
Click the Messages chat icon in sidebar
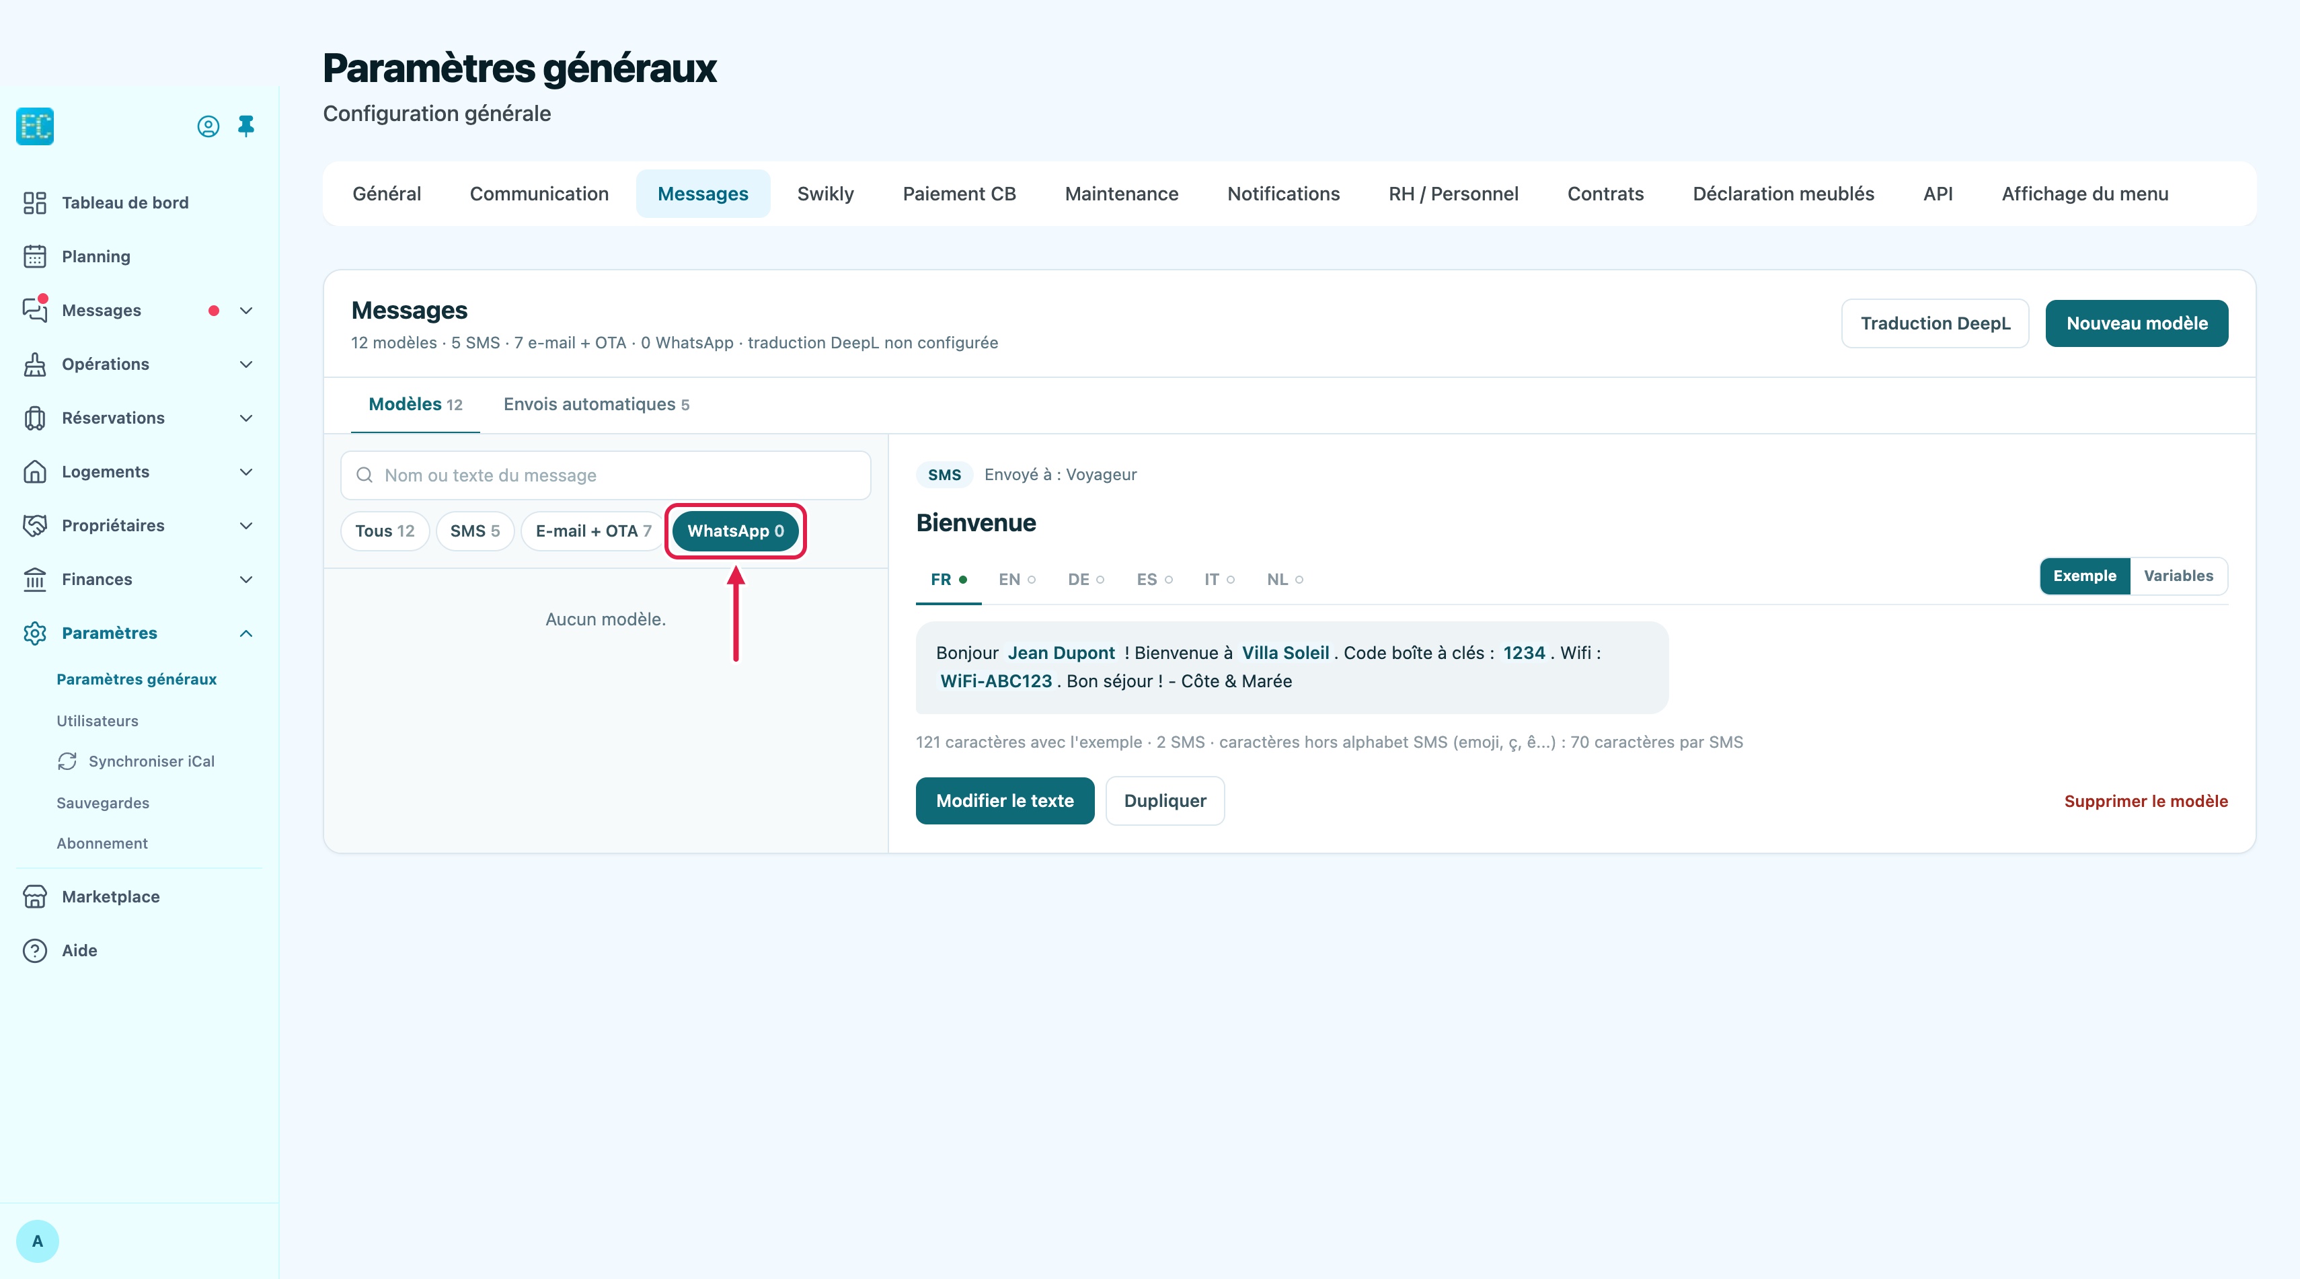[35, 310]
